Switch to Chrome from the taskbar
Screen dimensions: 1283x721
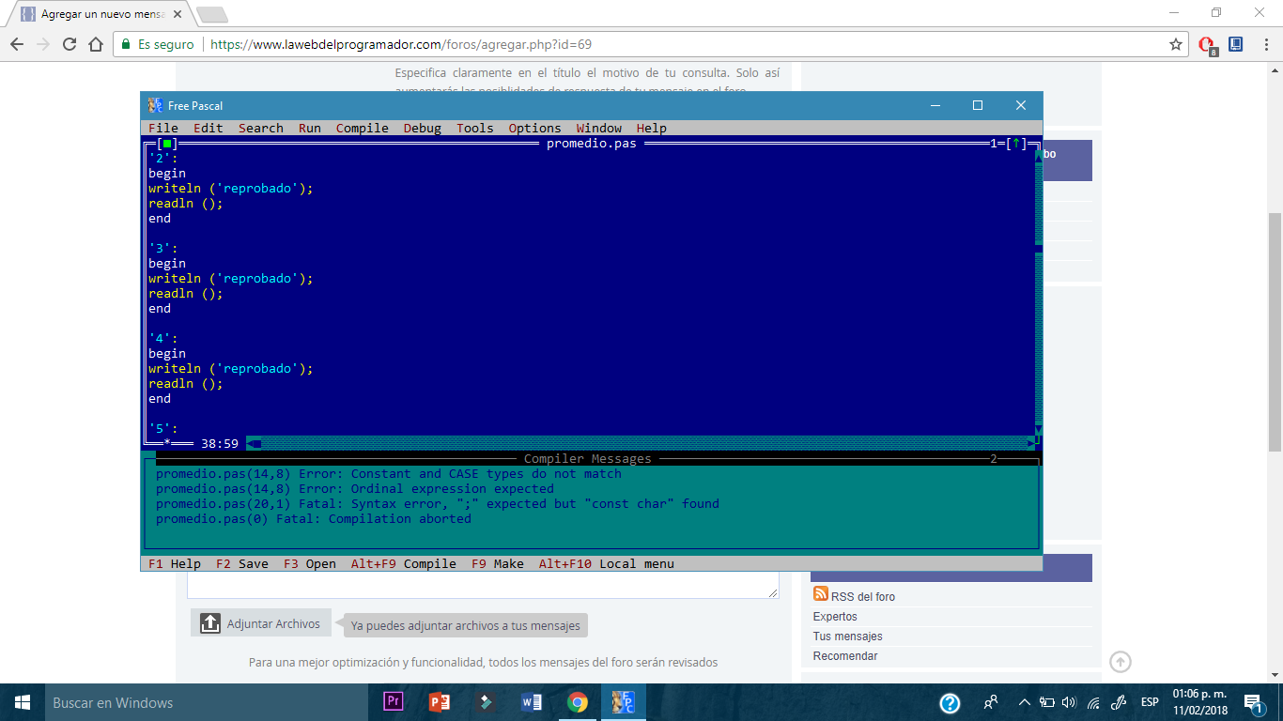pos(578,702)
